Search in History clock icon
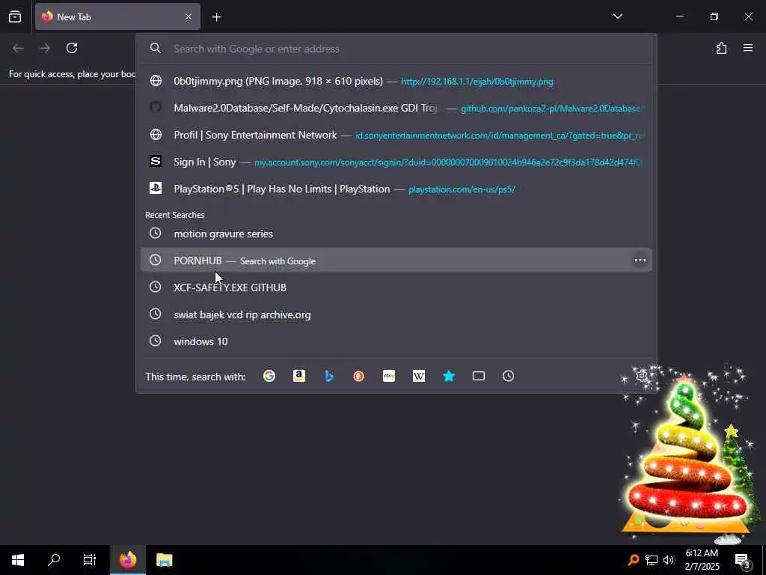This screenshot has height=575, width=766. [x=509, y=376]
